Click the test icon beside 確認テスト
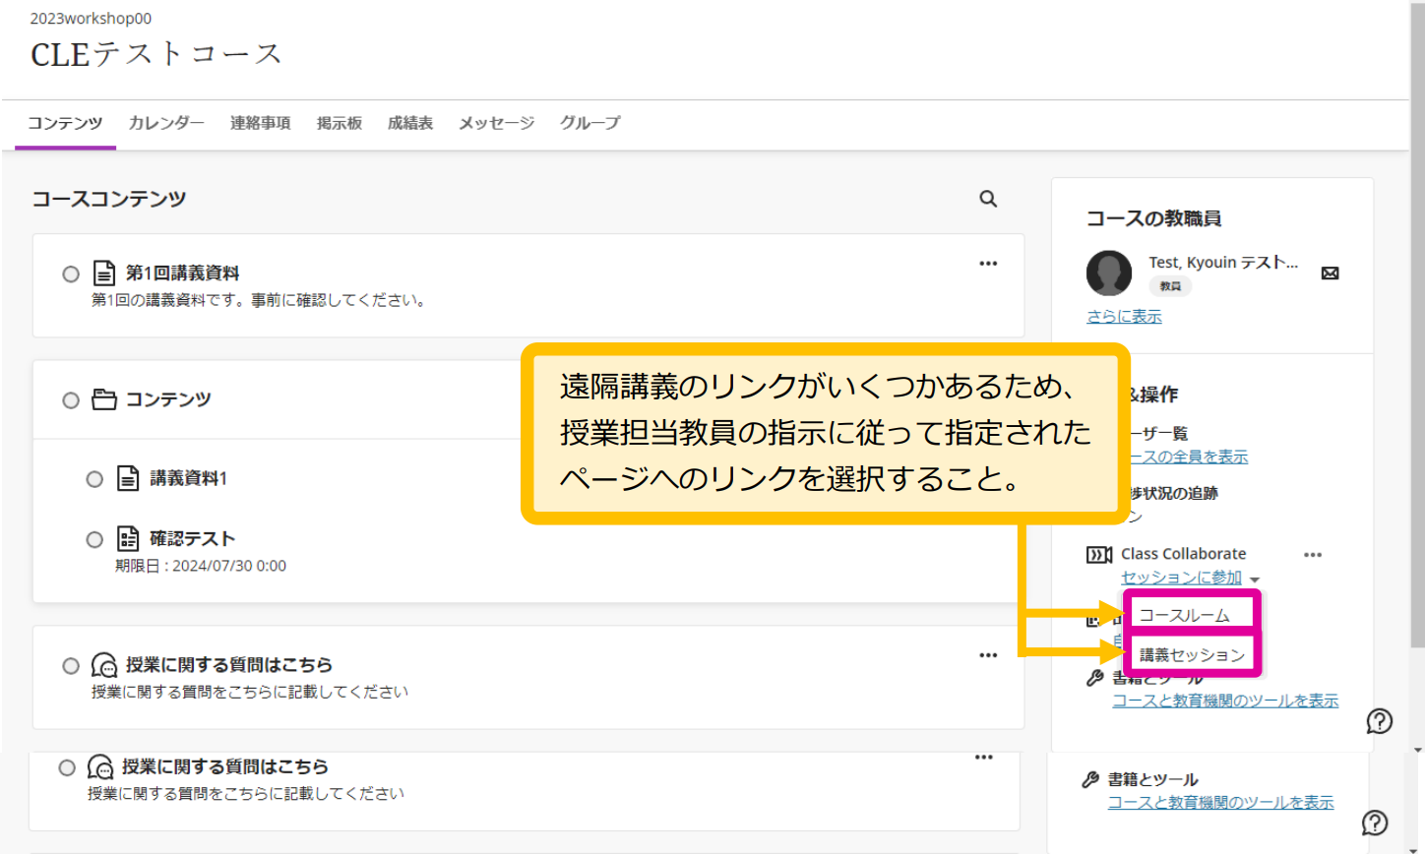The image size is (1425, 854). pos(128,538)
